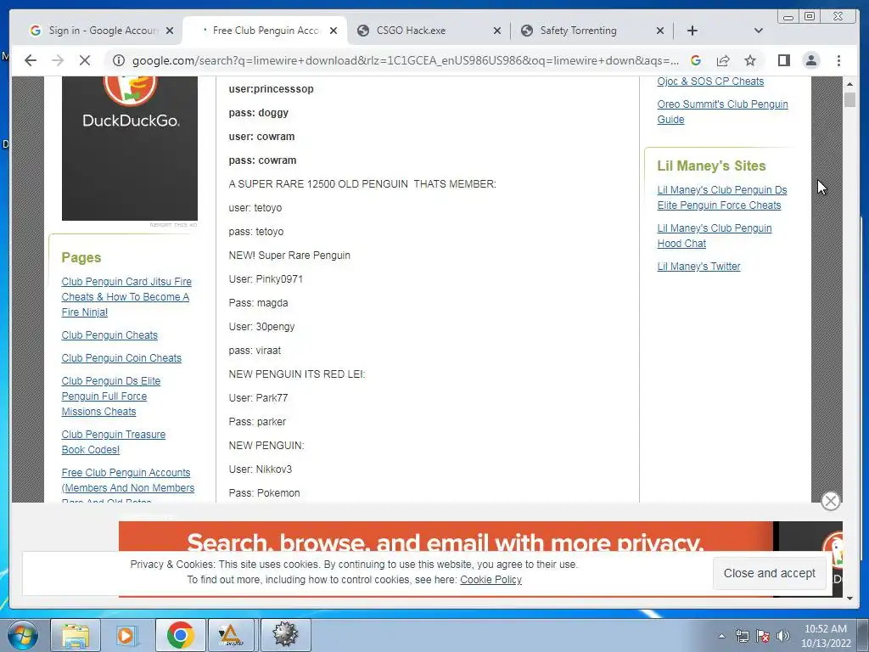Open Lil Maney's Club Penguin Hood Chat link

tap(715, 236)
